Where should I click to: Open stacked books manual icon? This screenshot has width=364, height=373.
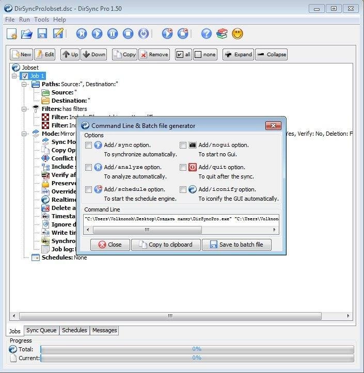pyautogui.click(x=222, y=34)
